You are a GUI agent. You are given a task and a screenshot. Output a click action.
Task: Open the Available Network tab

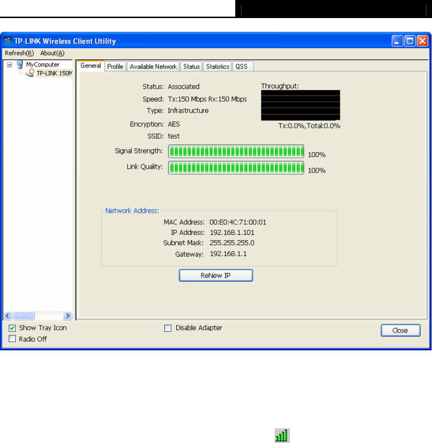[153, 67]
